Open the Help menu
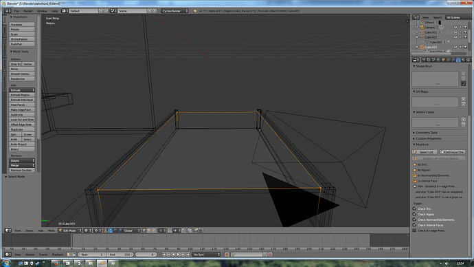Image resolution: width=474 pixels, height=267 pixels. tap(55, 11)
